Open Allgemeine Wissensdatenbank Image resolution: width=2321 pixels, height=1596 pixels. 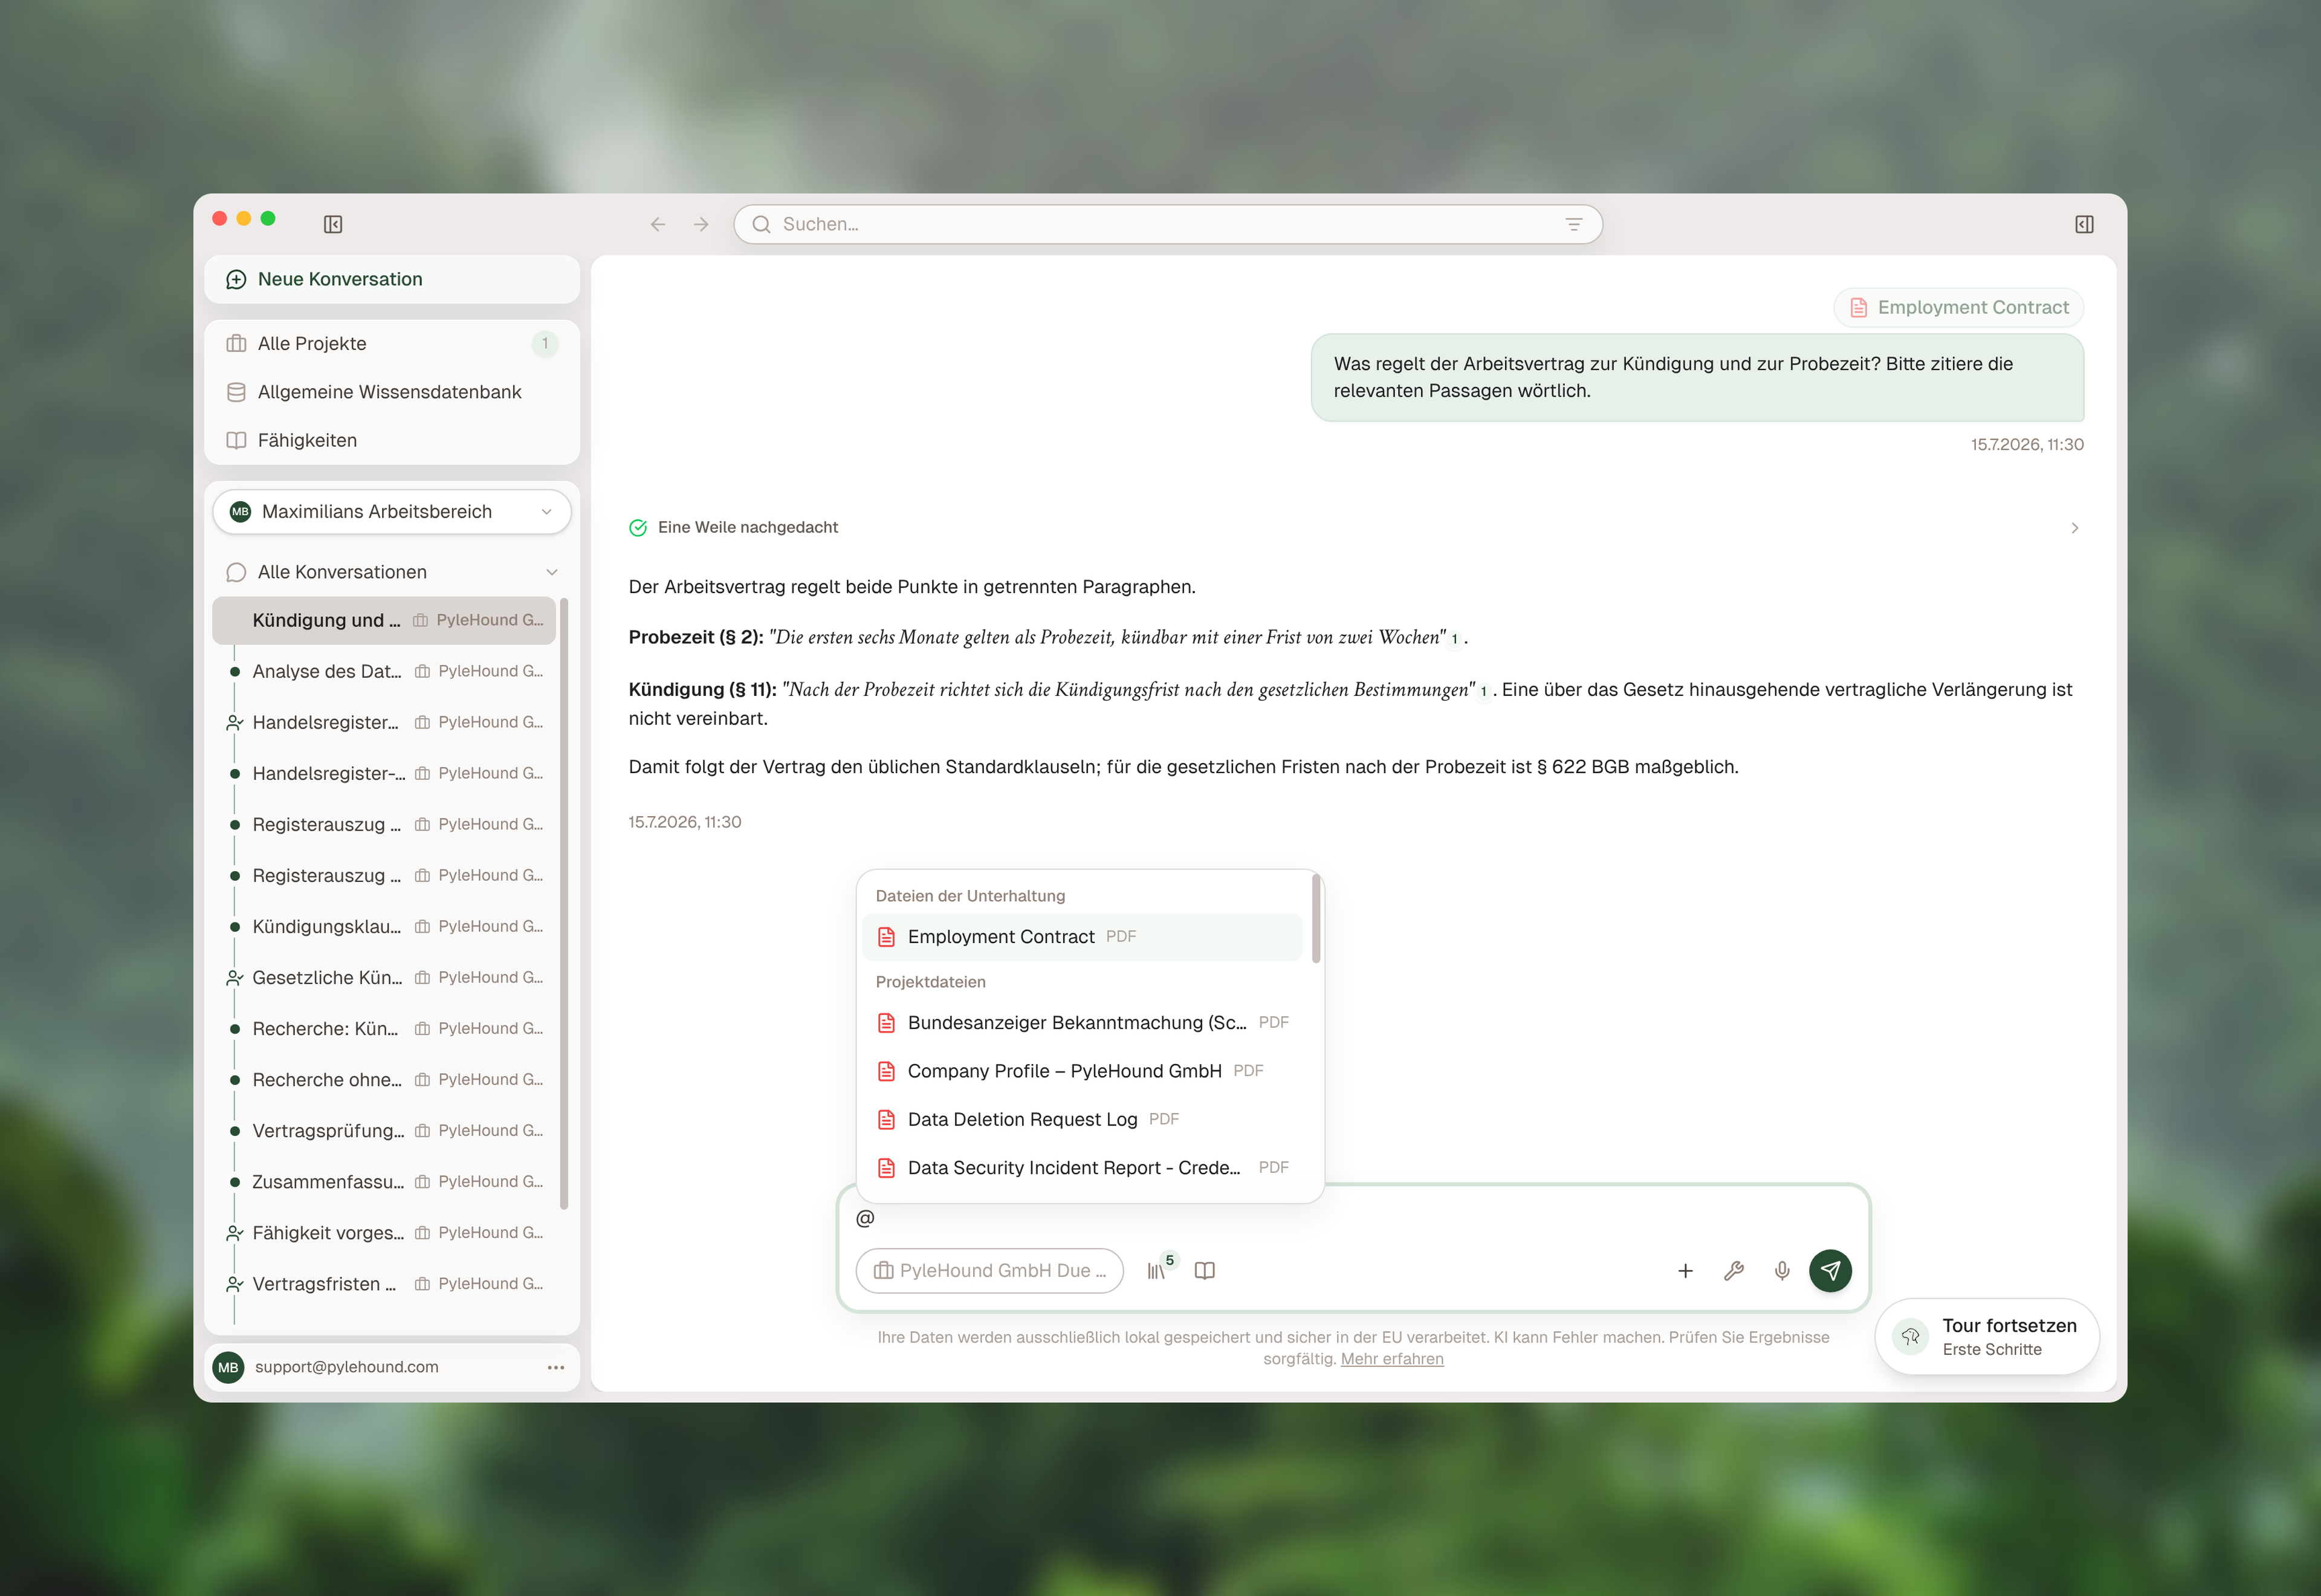coord(392,392)
